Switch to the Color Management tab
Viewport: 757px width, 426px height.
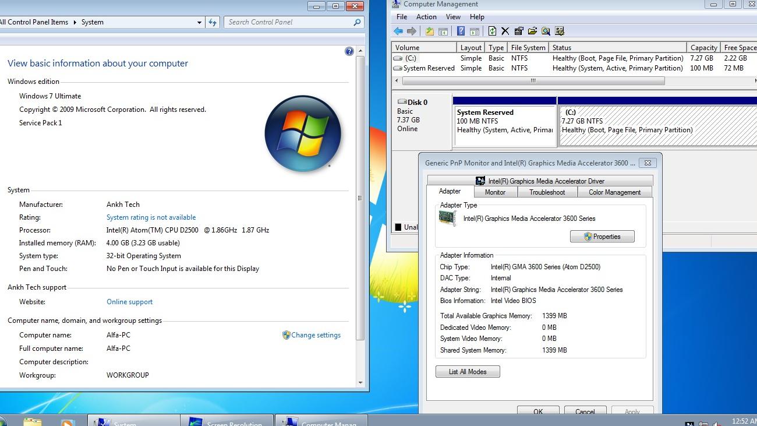click(x=614, y=192)
